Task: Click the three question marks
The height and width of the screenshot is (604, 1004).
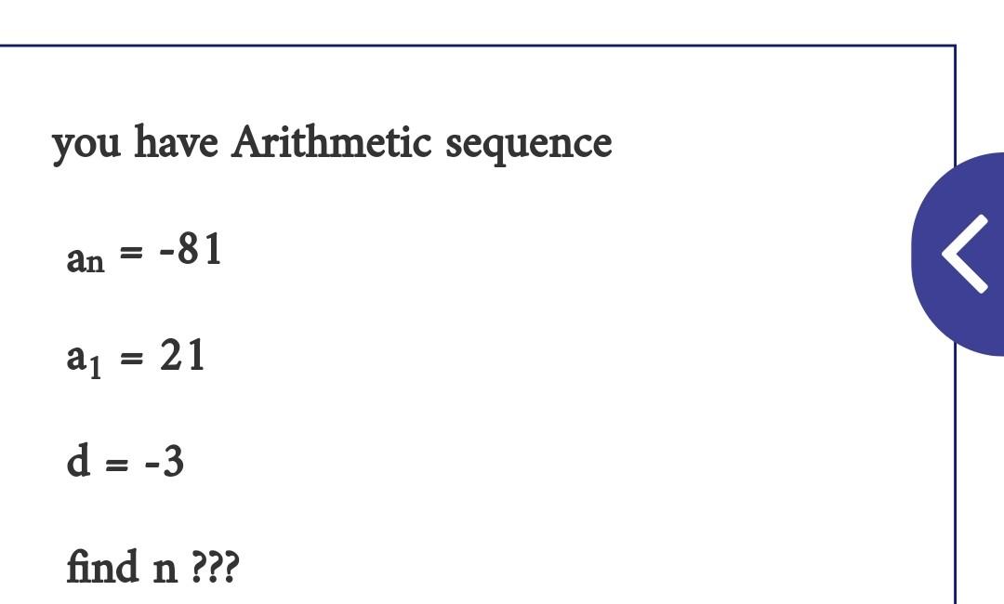Action: (216, 567)
